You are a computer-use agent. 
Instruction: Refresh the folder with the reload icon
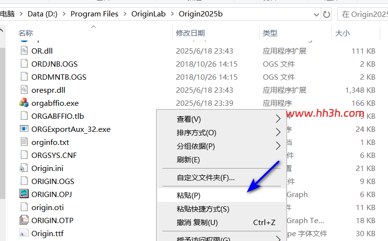click(x=327, y=14)
